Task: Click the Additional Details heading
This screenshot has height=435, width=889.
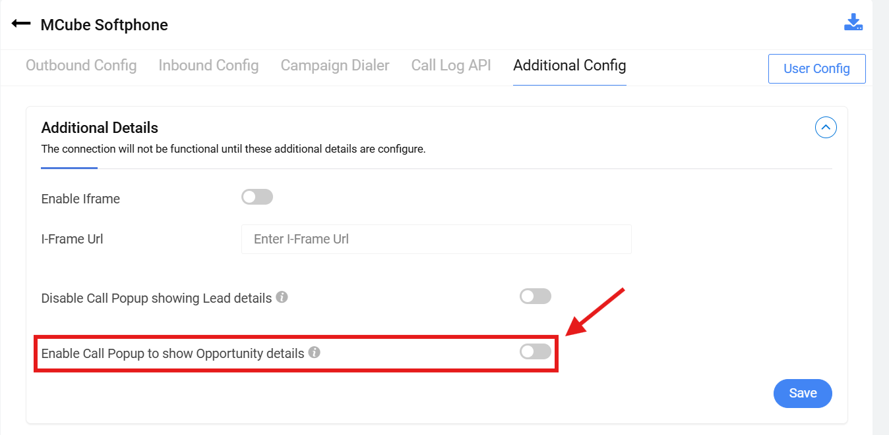Action: pyautogui.click(x=100, y=128)
